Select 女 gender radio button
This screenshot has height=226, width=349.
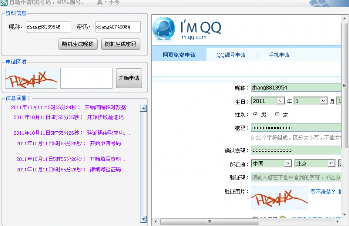point(277,114)
